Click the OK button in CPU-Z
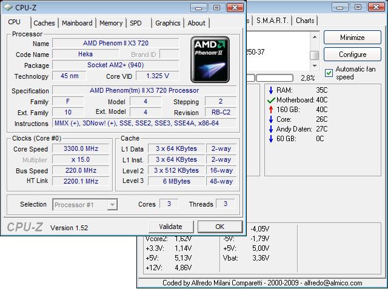This screenshot has height=289, width=388. click(x=219, y=227)
